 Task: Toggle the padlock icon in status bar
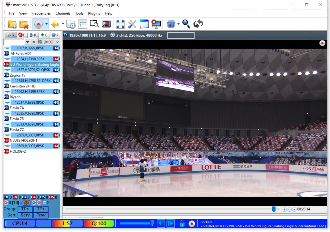[182, 224]
